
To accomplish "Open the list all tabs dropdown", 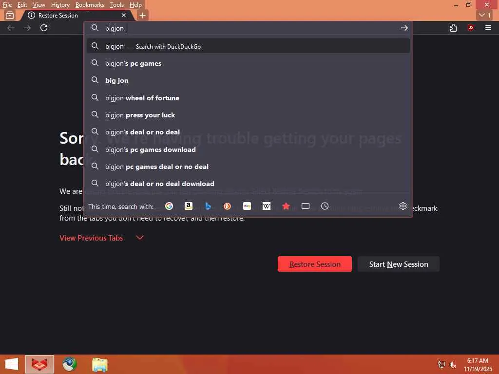I will coord(485,15).
